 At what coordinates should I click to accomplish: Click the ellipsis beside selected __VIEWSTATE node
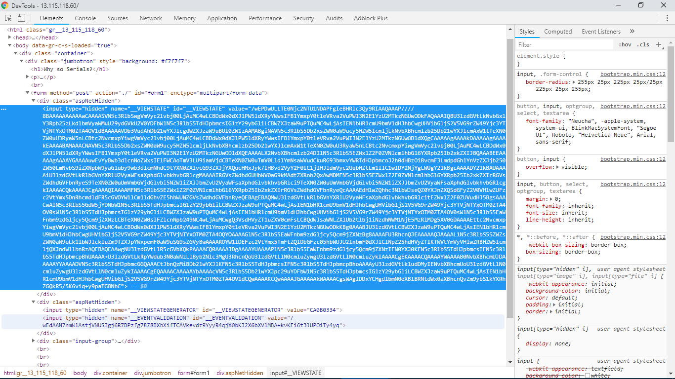(4, 109)
